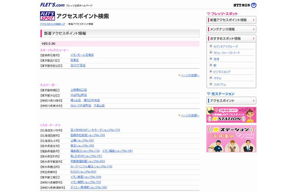
Task: Open the 福島西口ショップ No.1126 link
Action: pyautogui.click(x=85, y=151)
